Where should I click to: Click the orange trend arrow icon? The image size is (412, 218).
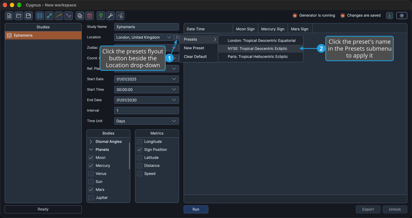(59, 16)
